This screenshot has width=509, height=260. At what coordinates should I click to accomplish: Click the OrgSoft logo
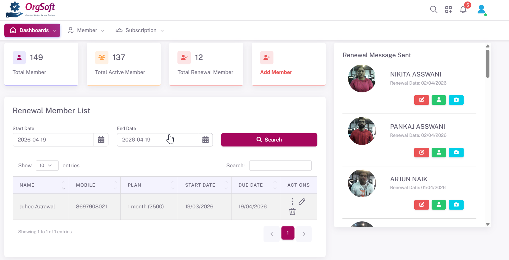tap(30, 10)
